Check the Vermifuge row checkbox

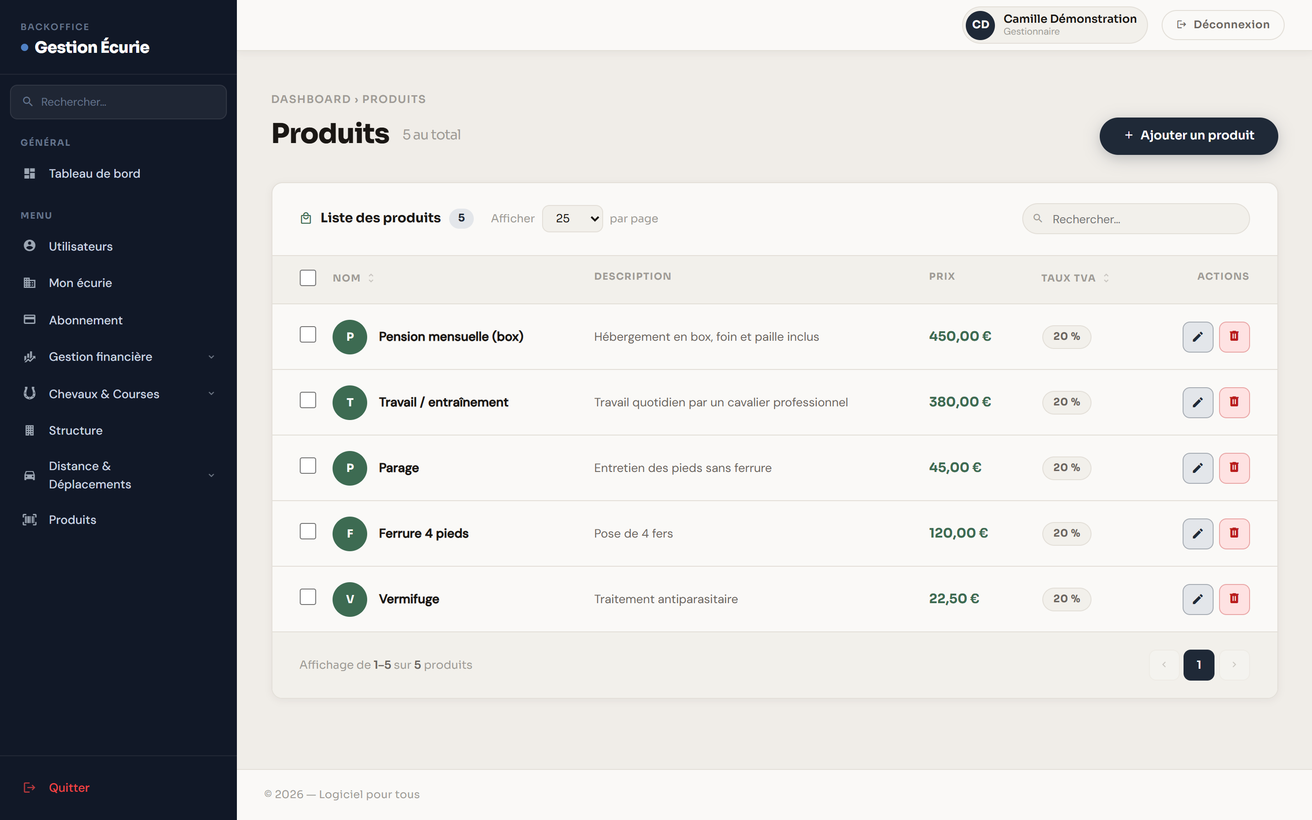tap(308, 597)
